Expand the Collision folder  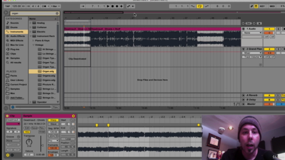pyautogui.click(x=30, y=27)
